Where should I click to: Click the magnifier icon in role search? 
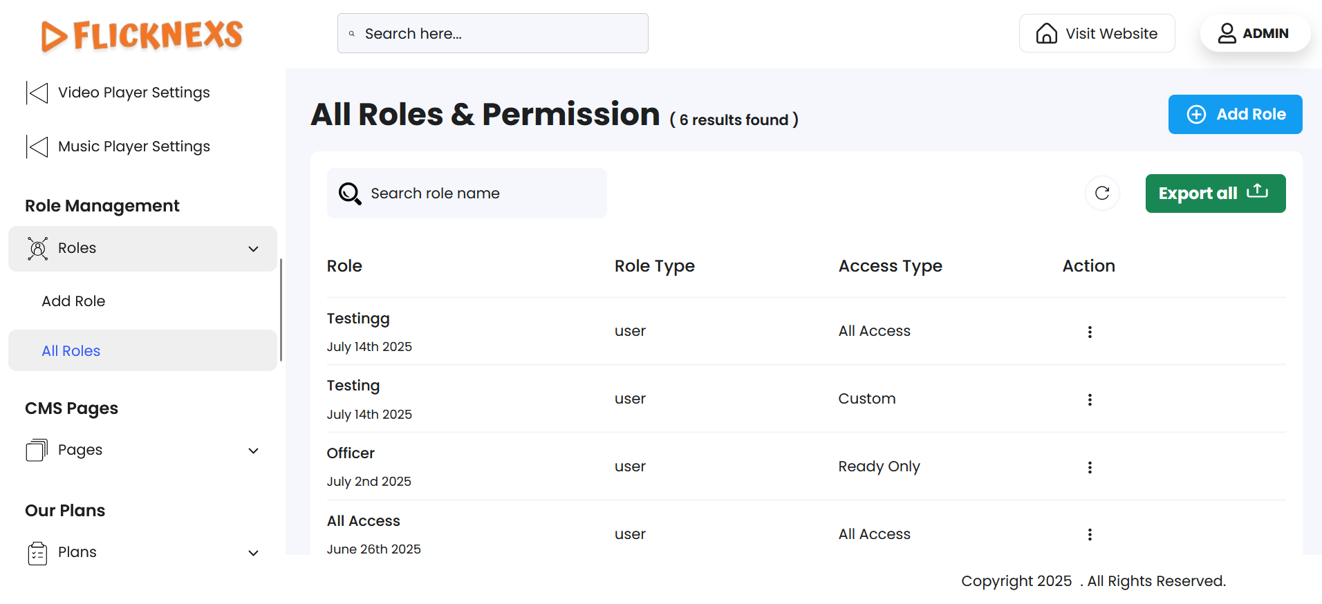(350, 194)
